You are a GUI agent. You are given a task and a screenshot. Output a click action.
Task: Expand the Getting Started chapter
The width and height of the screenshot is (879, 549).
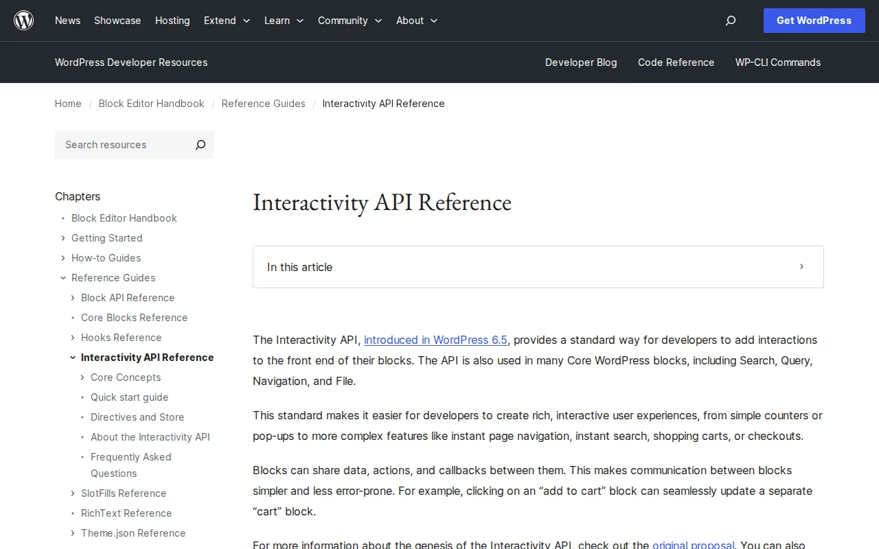[x=62, y=238]
